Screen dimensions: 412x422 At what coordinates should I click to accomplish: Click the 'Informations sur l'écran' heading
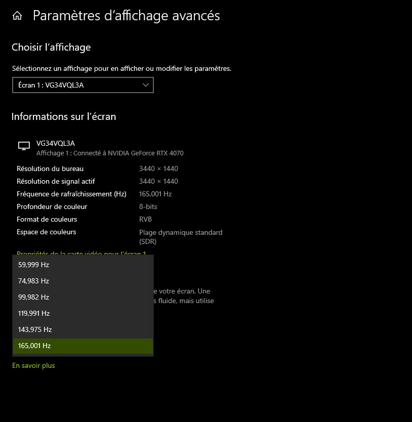pyautogui.click(x=64, y=116)
